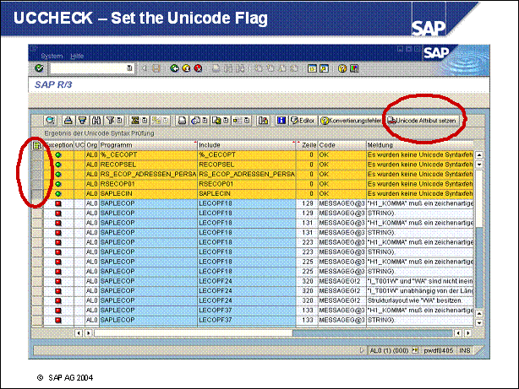Click the blue Information icon
Image resolution: width=519 pixels, height=389 pixels.
click(x=281, y=121)
